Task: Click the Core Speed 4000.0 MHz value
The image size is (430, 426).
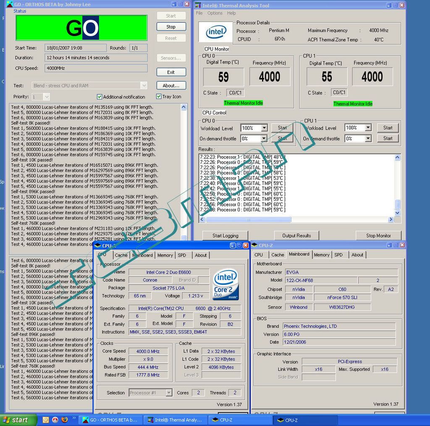Action: click(x=148, y=351)
